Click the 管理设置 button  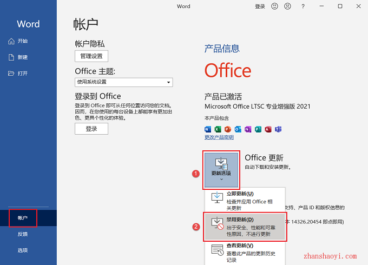tap(91, 56)
